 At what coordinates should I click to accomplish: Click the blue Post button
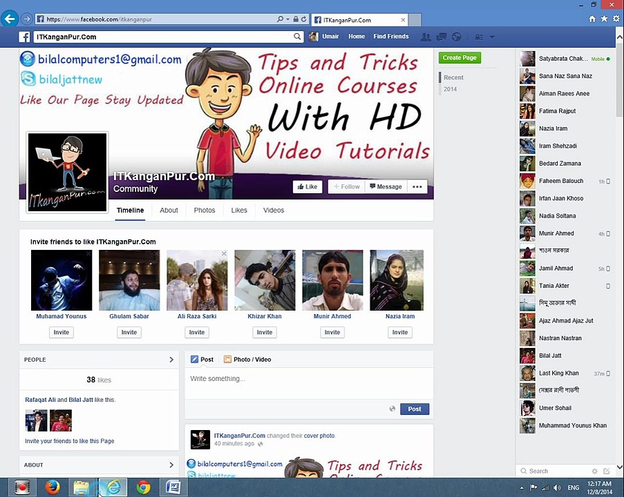tap(415, 409)
